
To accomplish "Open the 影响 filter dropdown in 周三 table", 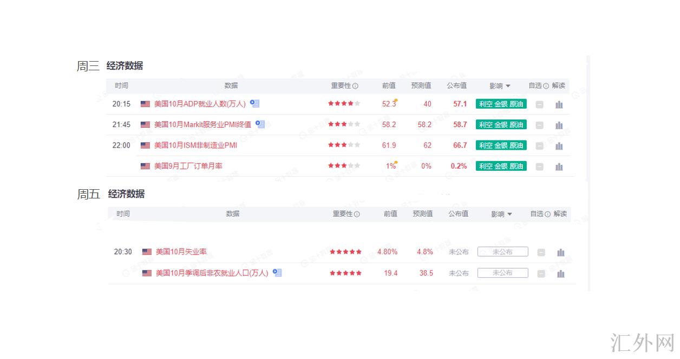I will click(x=500, y=86).
